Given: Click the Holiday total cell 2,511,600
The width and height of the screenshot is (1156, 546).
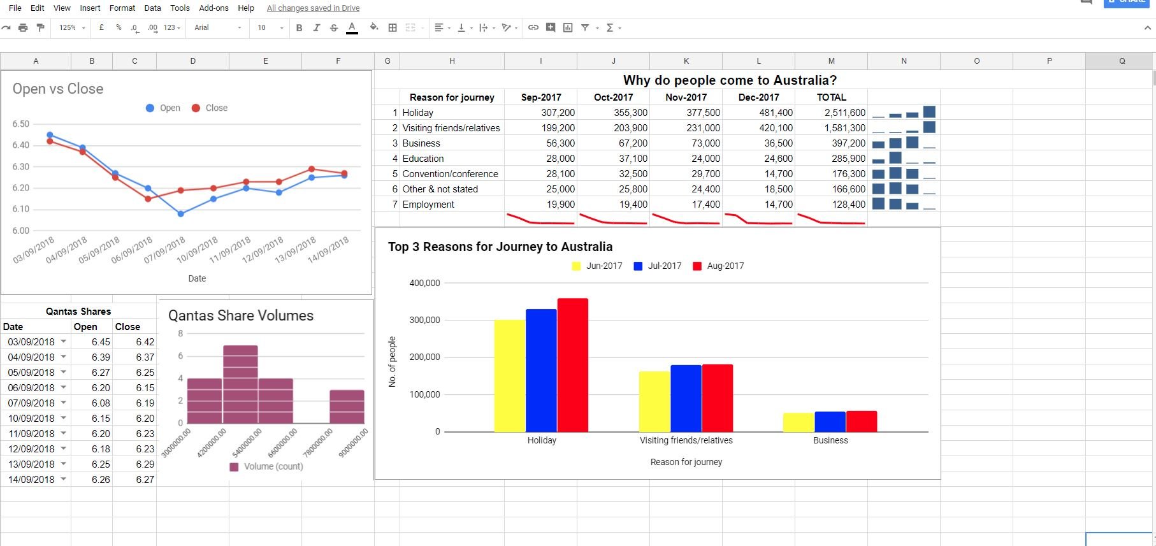Looking at the screenshot, I should click(831, 112).
